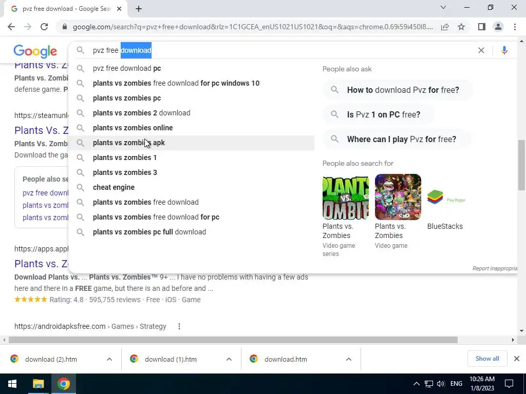This screenshot has height=394, width=526.
Task: Expand options for download.htm
Action: 349,359
